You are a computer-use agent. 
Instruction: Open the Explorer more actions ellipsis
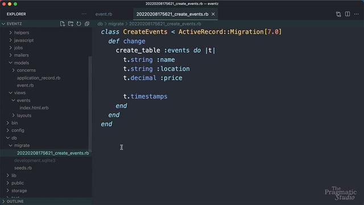(84, 14)
